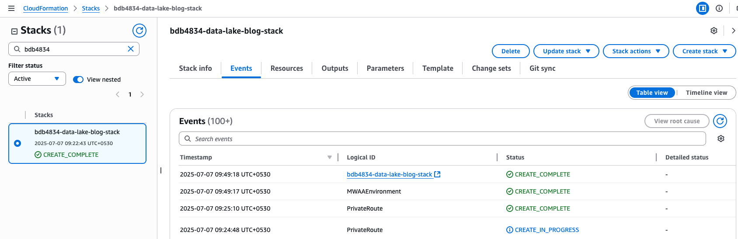The width and height of the screenshot is (738, 239).
Task: Select the bdb4834-data-lake-blog-stack radio button
Action: [x=17, y=143]
